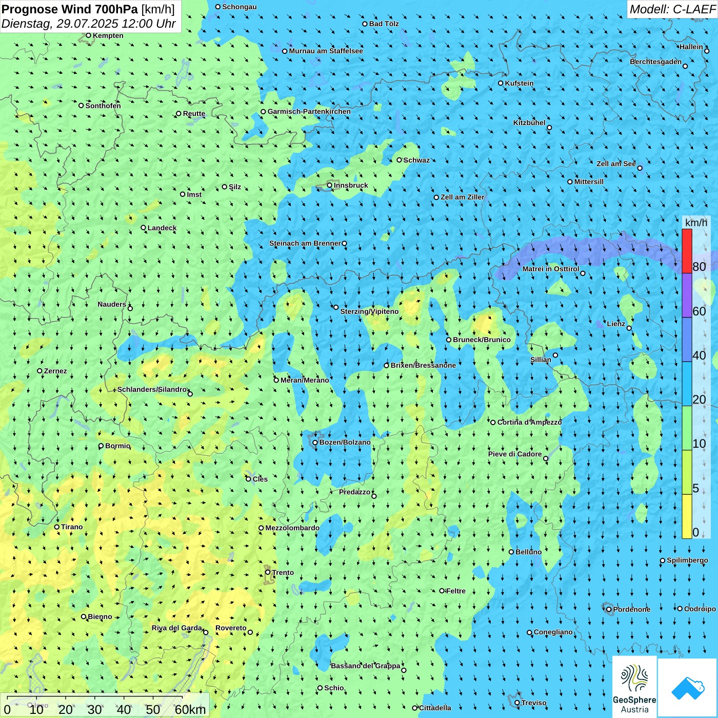The image size is (718, 718).
Task: Click the 'Silz' label
Action: point(235,187)
